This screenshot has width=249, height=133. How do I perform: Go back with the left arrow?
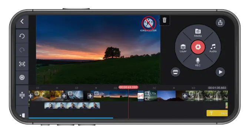22,21
